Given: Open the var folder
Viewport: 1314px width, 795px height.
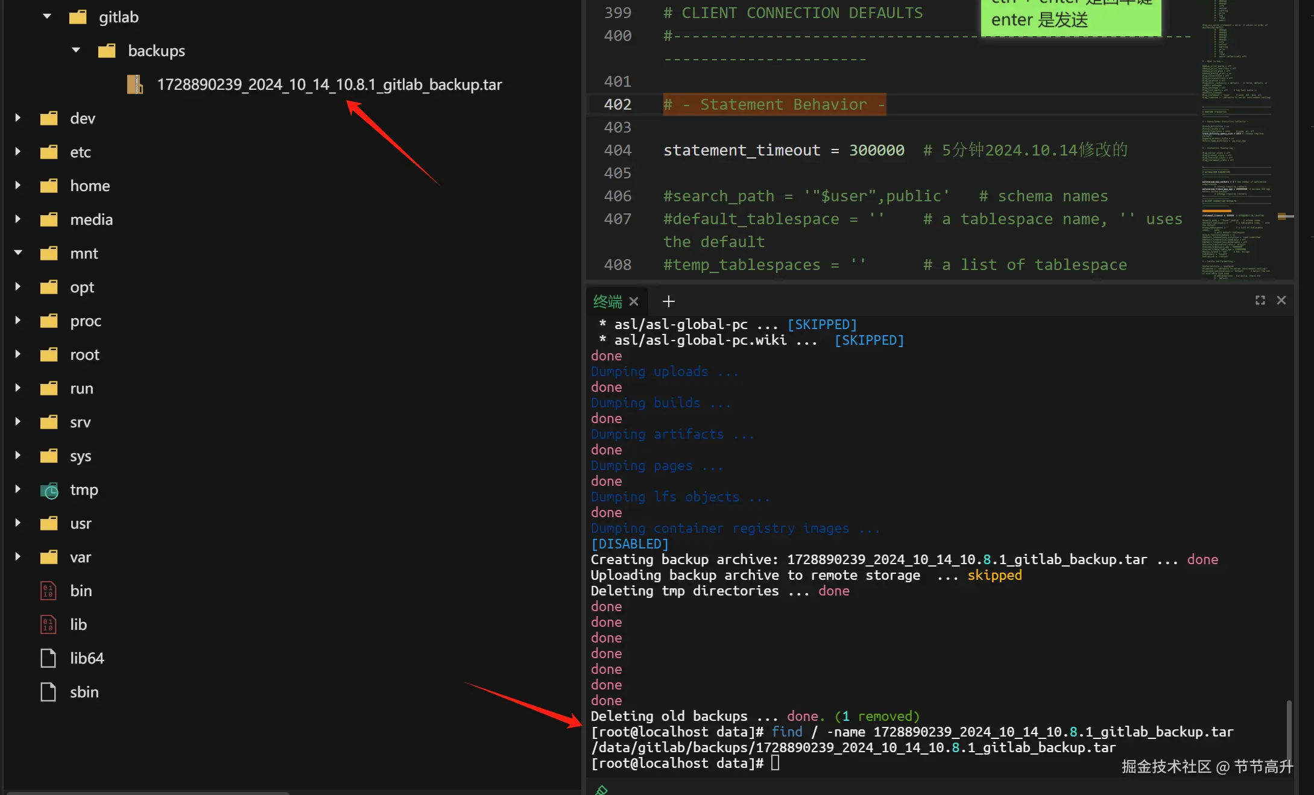Looking at the screenshot, I should coord(80,557).
